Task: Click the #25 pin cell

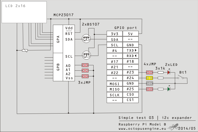Action: pos(131,89)
